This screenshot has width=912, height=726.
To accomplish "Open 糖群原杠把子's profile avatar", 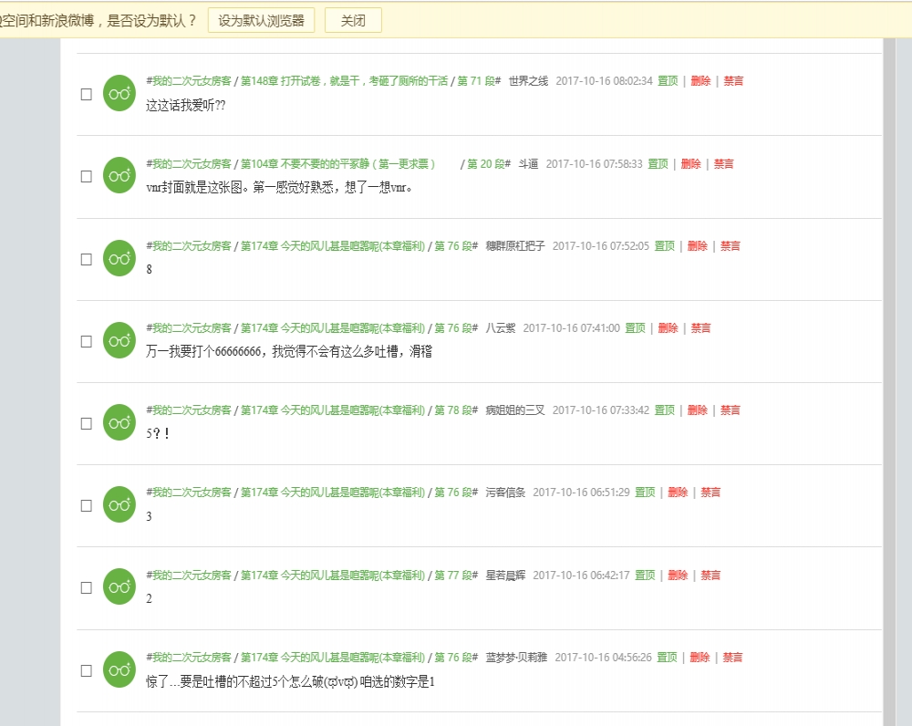I will (x=119, y=258).
